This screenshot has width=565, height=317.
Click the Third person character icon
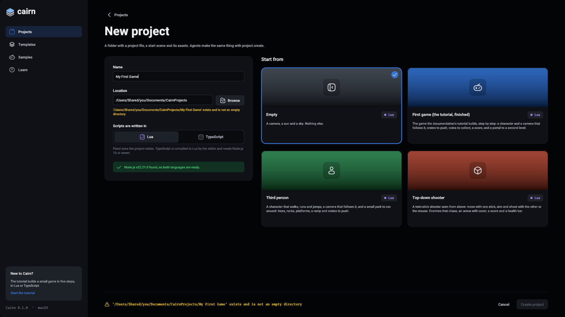point(332,170)
